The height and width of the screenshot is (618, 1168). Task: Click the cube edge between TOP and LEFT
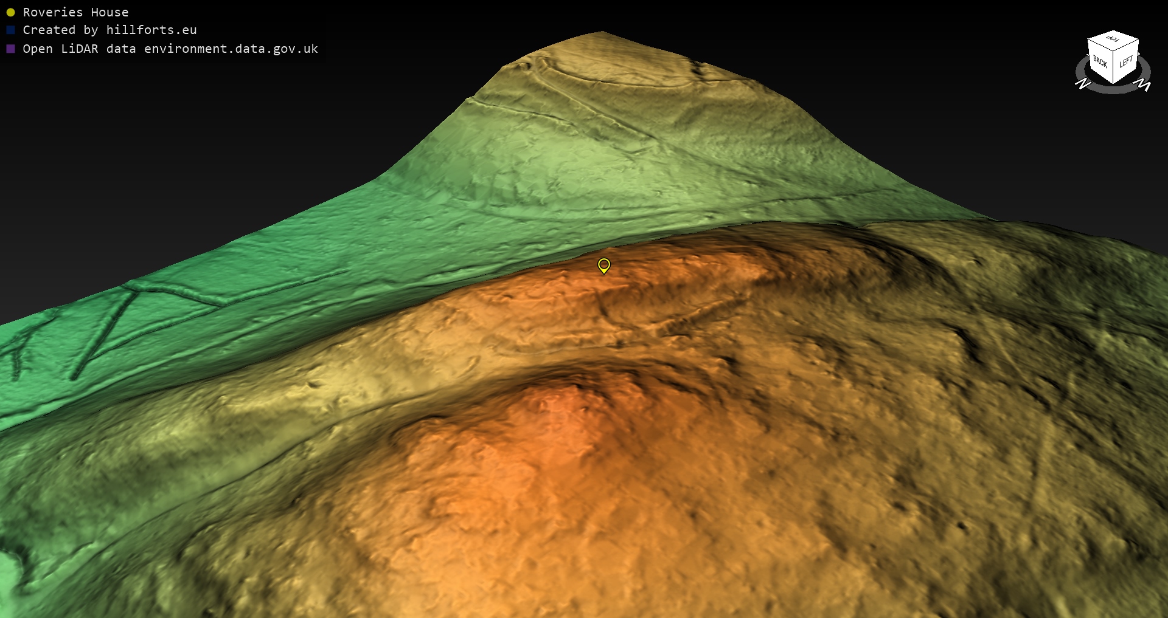(x=1127, y=46)
